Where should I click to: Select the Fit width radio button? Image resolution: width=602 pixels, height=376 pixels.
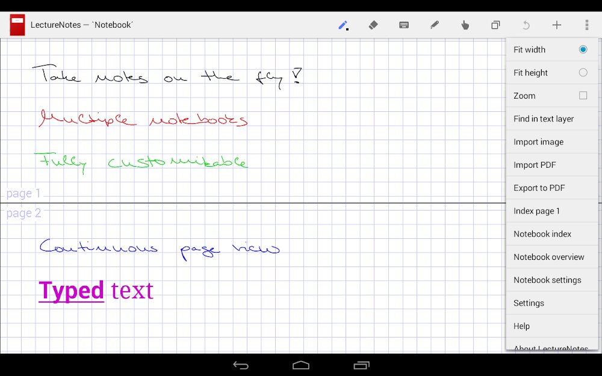pos(582,50)
